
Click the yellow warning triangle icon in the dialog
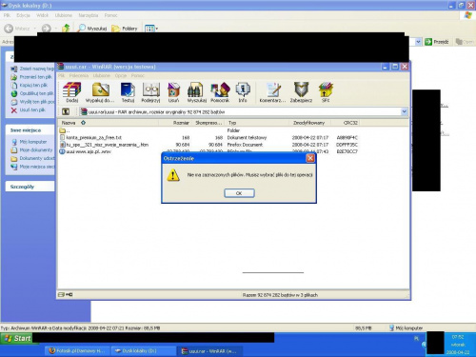[x=173, y=175]
